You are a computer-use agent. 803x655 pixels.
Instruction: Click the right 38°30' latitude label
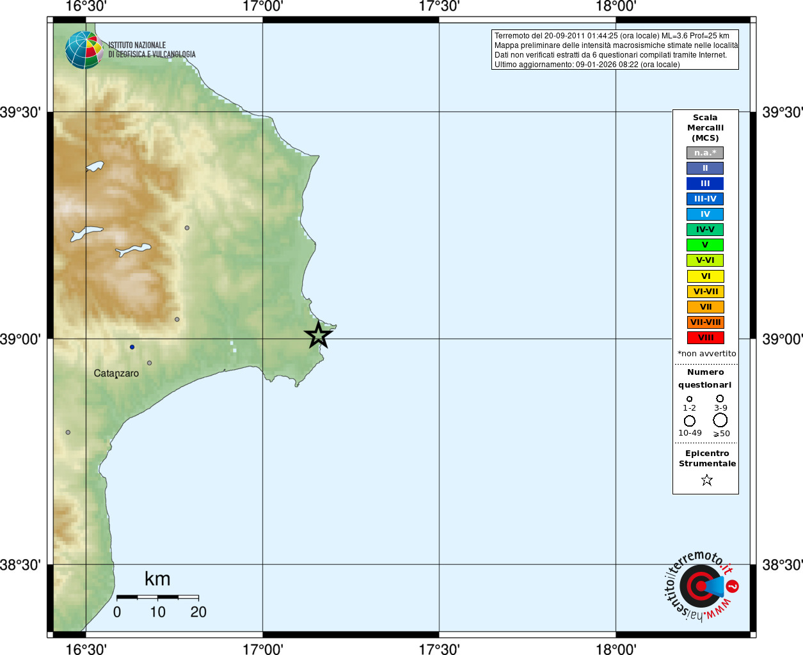point(782,565)
